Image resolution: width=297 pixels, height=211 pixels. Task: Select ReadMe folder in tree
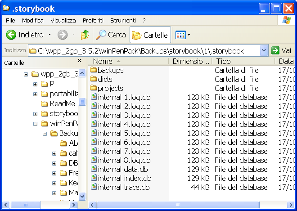(58, 104)
